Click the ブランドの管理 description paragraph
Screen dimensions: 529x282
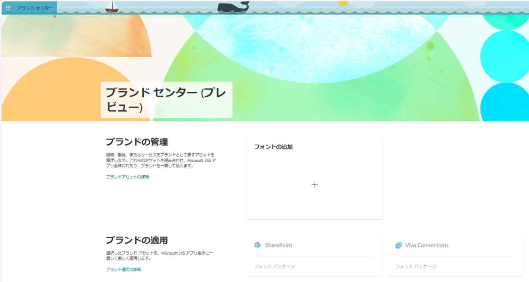[x=161, y=160]
